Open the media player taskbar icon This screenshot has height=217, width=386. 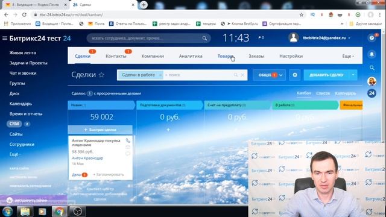tap(42, 212)
